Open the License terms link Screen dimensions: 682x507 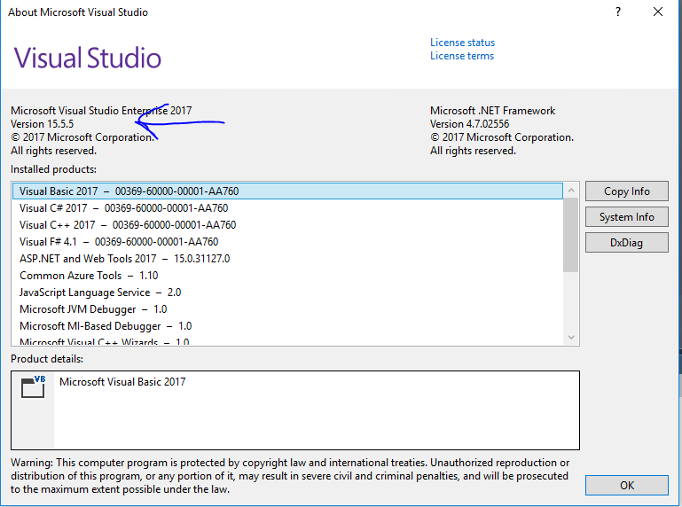(x=462, y=56)
